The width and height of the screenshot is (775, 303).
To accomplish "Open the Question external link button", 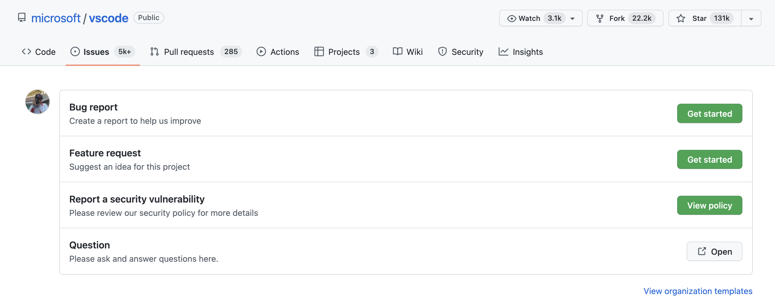I will point(714,252).
